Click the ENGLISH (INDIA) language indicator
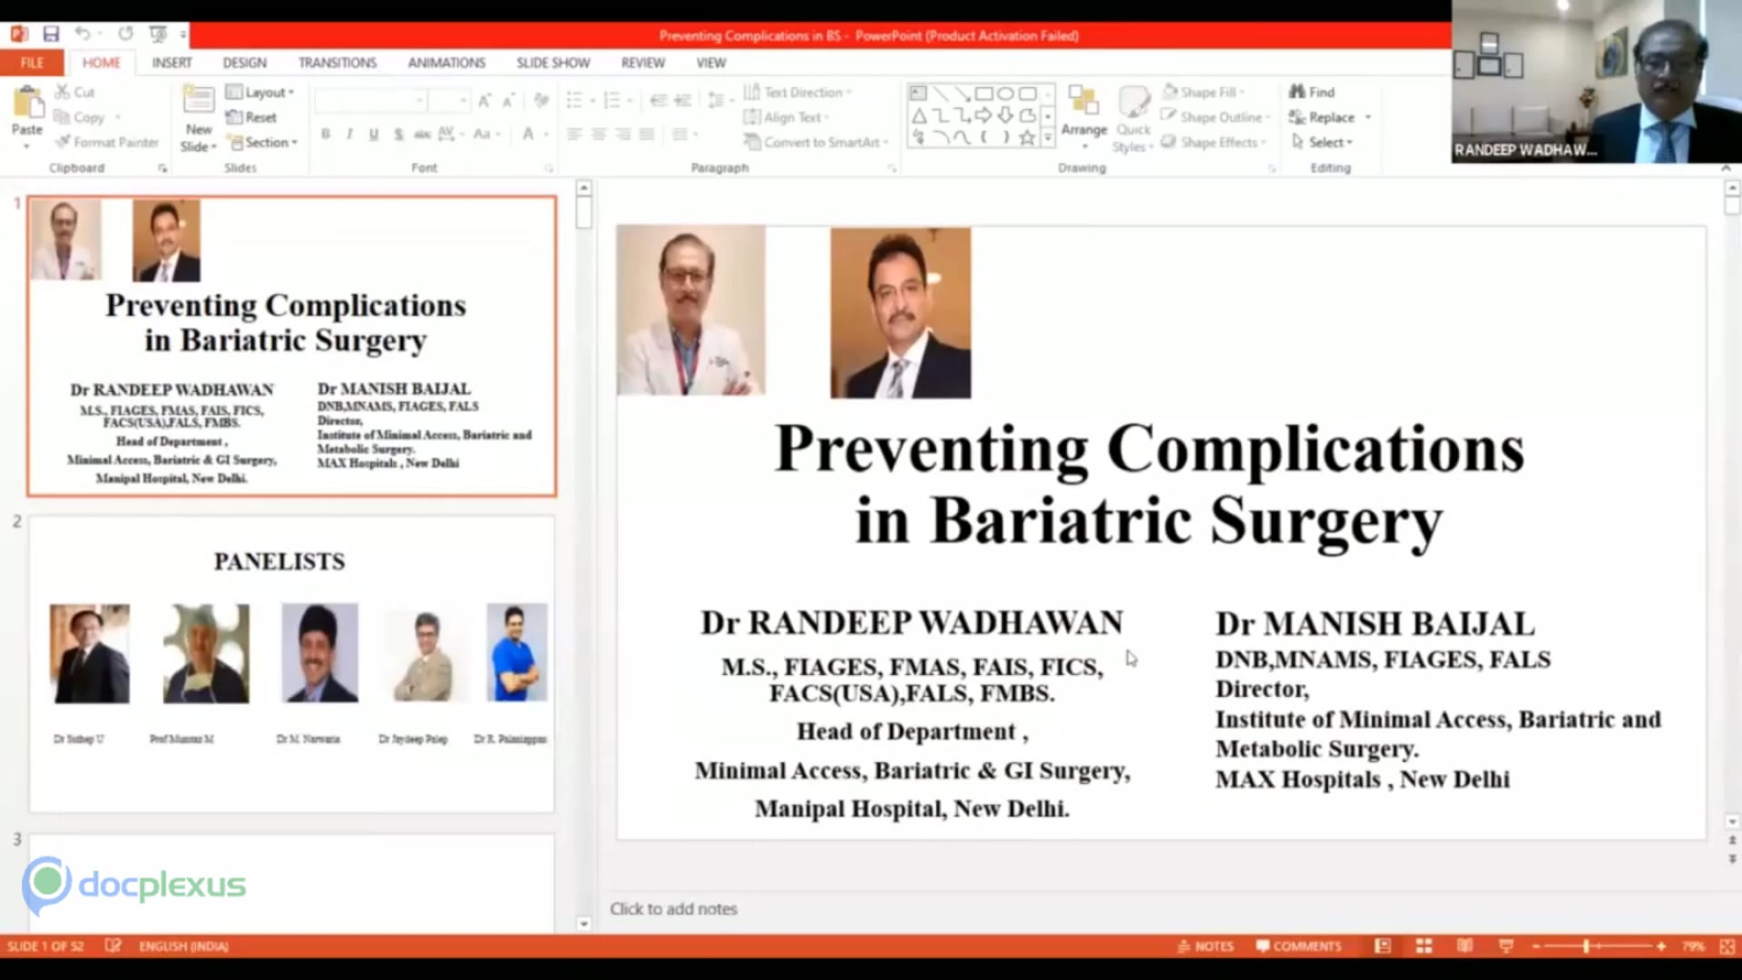The width and height of the screenshot is (1742, 980). click(x=183, y=946)
